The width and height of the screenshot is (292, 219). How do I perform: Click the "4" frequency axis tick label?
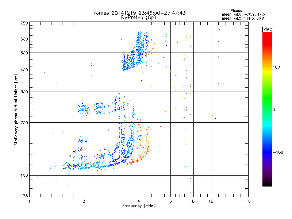tap(139, 201)
